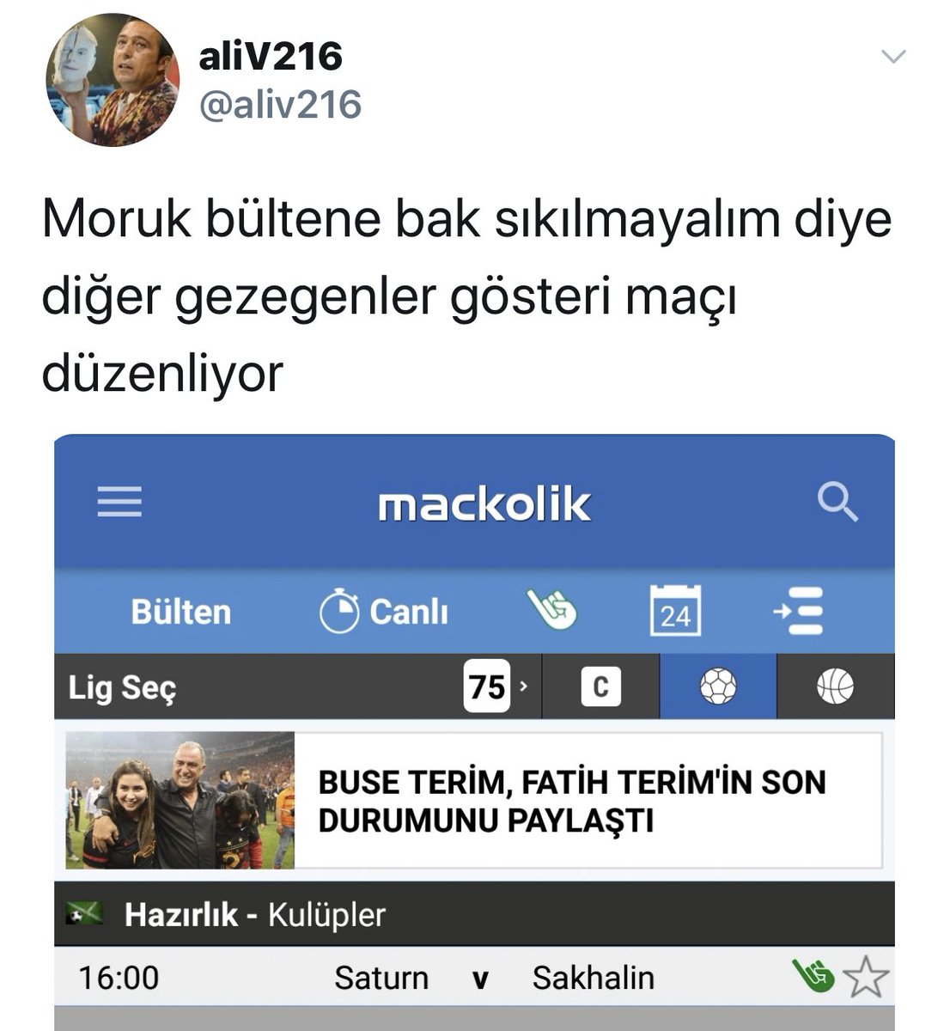Tap the mackolik search magnifier icon

tap(837, 501)
